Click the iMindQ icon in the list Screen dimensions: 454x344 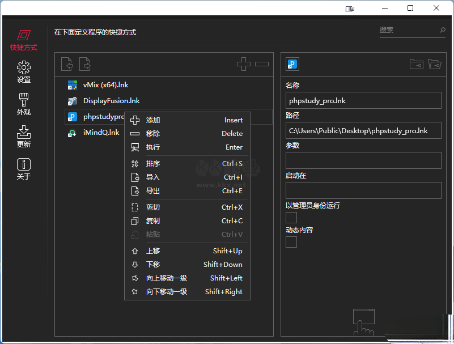72,133
